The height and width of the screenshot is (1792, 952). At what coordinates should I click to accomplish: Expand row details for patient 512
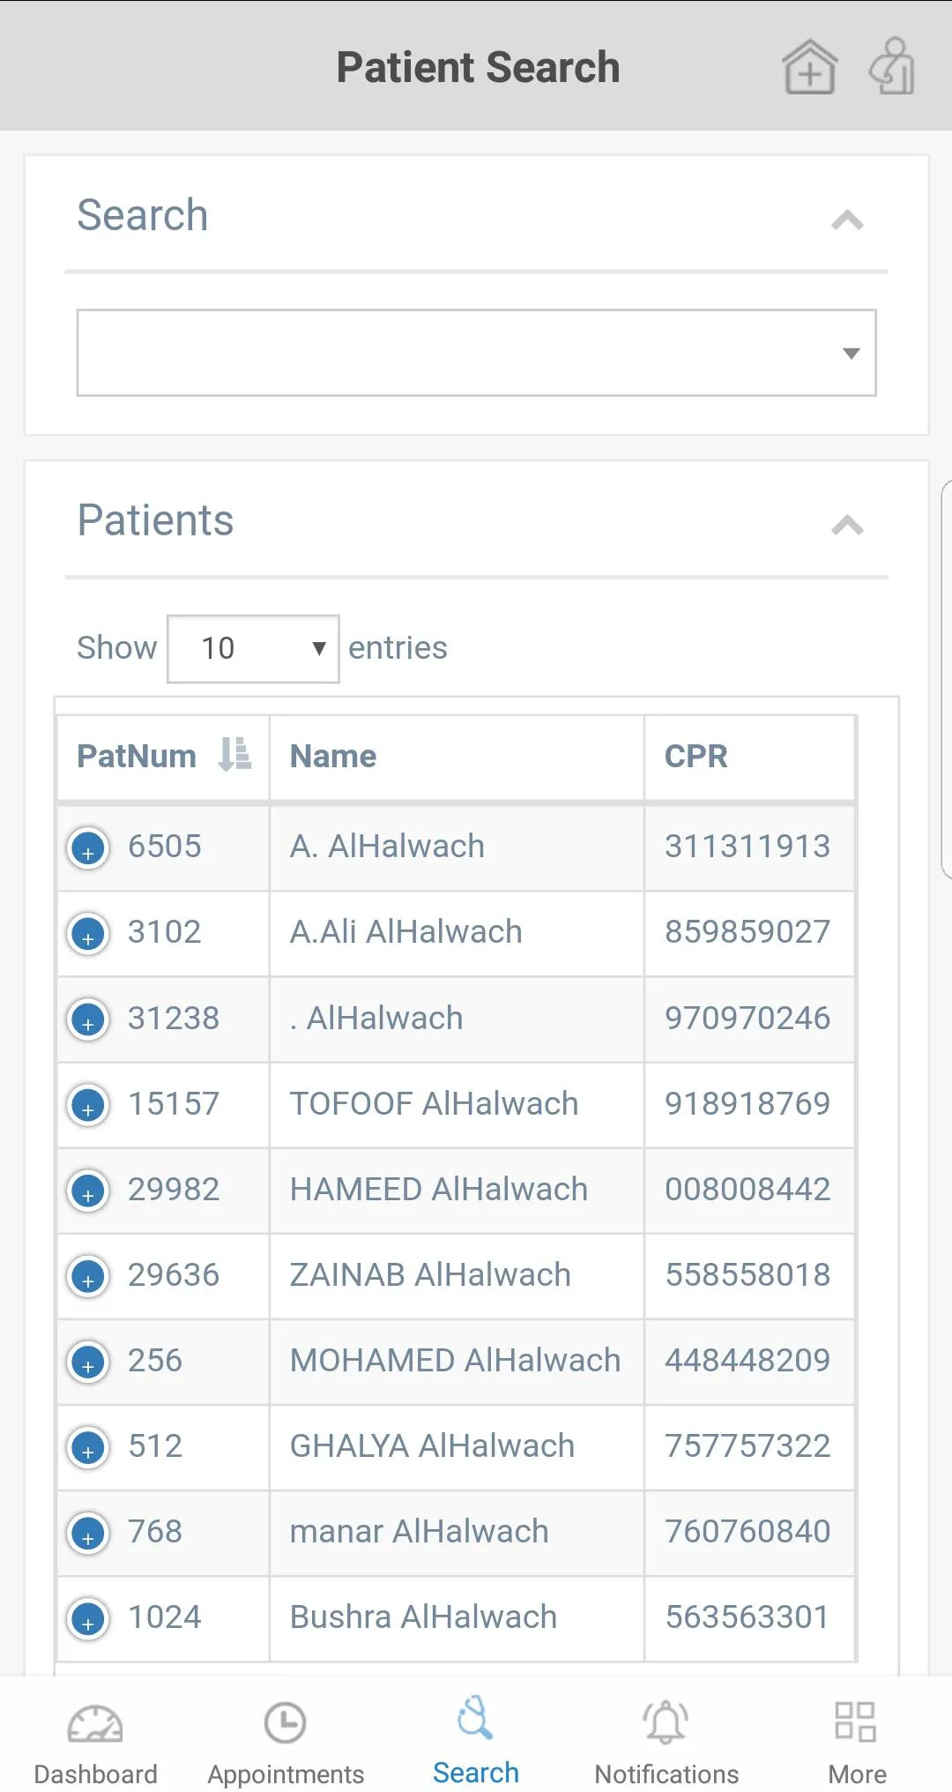coord(88,1448)
